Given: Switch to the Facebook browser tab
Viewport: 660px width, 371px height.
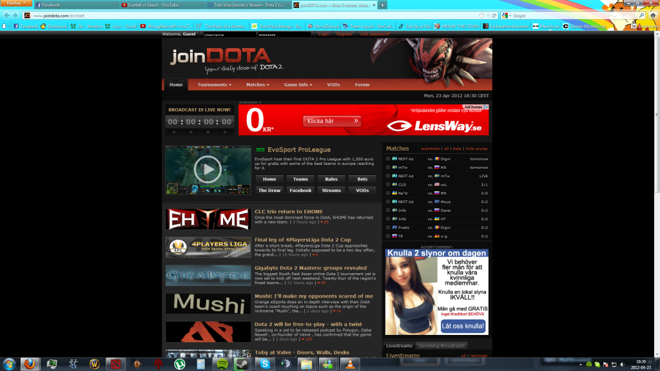Looking at the screenshot, I should [76, 5].
